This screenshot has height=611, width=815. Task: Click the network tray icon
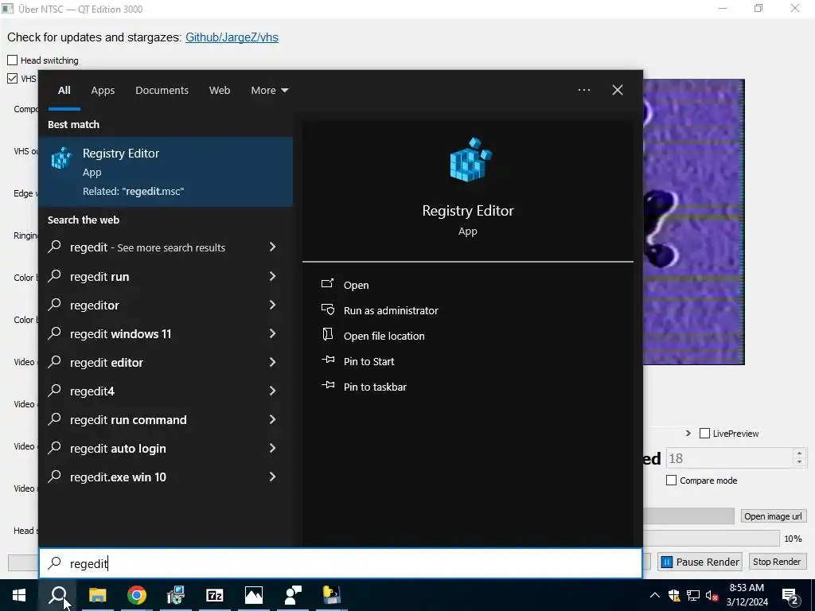point(693,595)
